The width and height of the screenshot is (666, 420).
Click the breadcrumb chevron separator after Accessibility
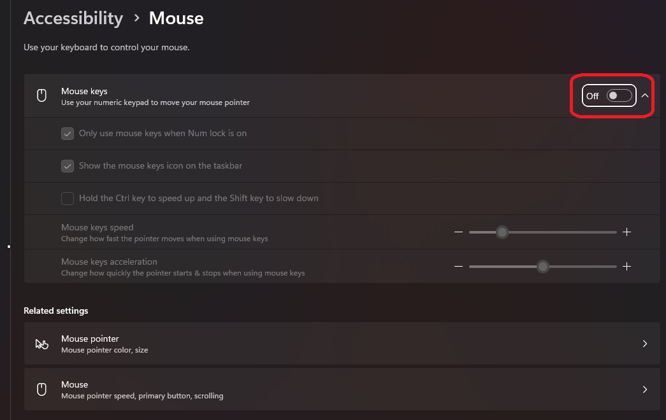pyautogui.click(x=136, y=18)
